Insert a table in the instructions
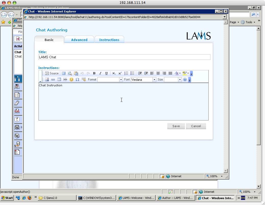 pyautogui.click(x=59, y=79)
